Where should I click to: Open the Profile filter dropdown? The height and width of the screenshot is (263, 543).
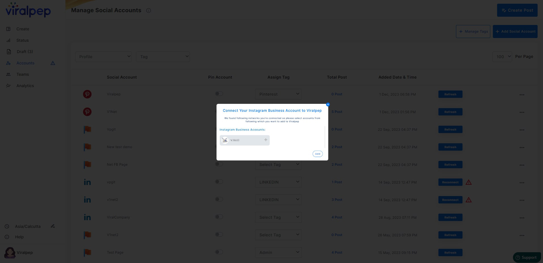[x=103, y=57]
